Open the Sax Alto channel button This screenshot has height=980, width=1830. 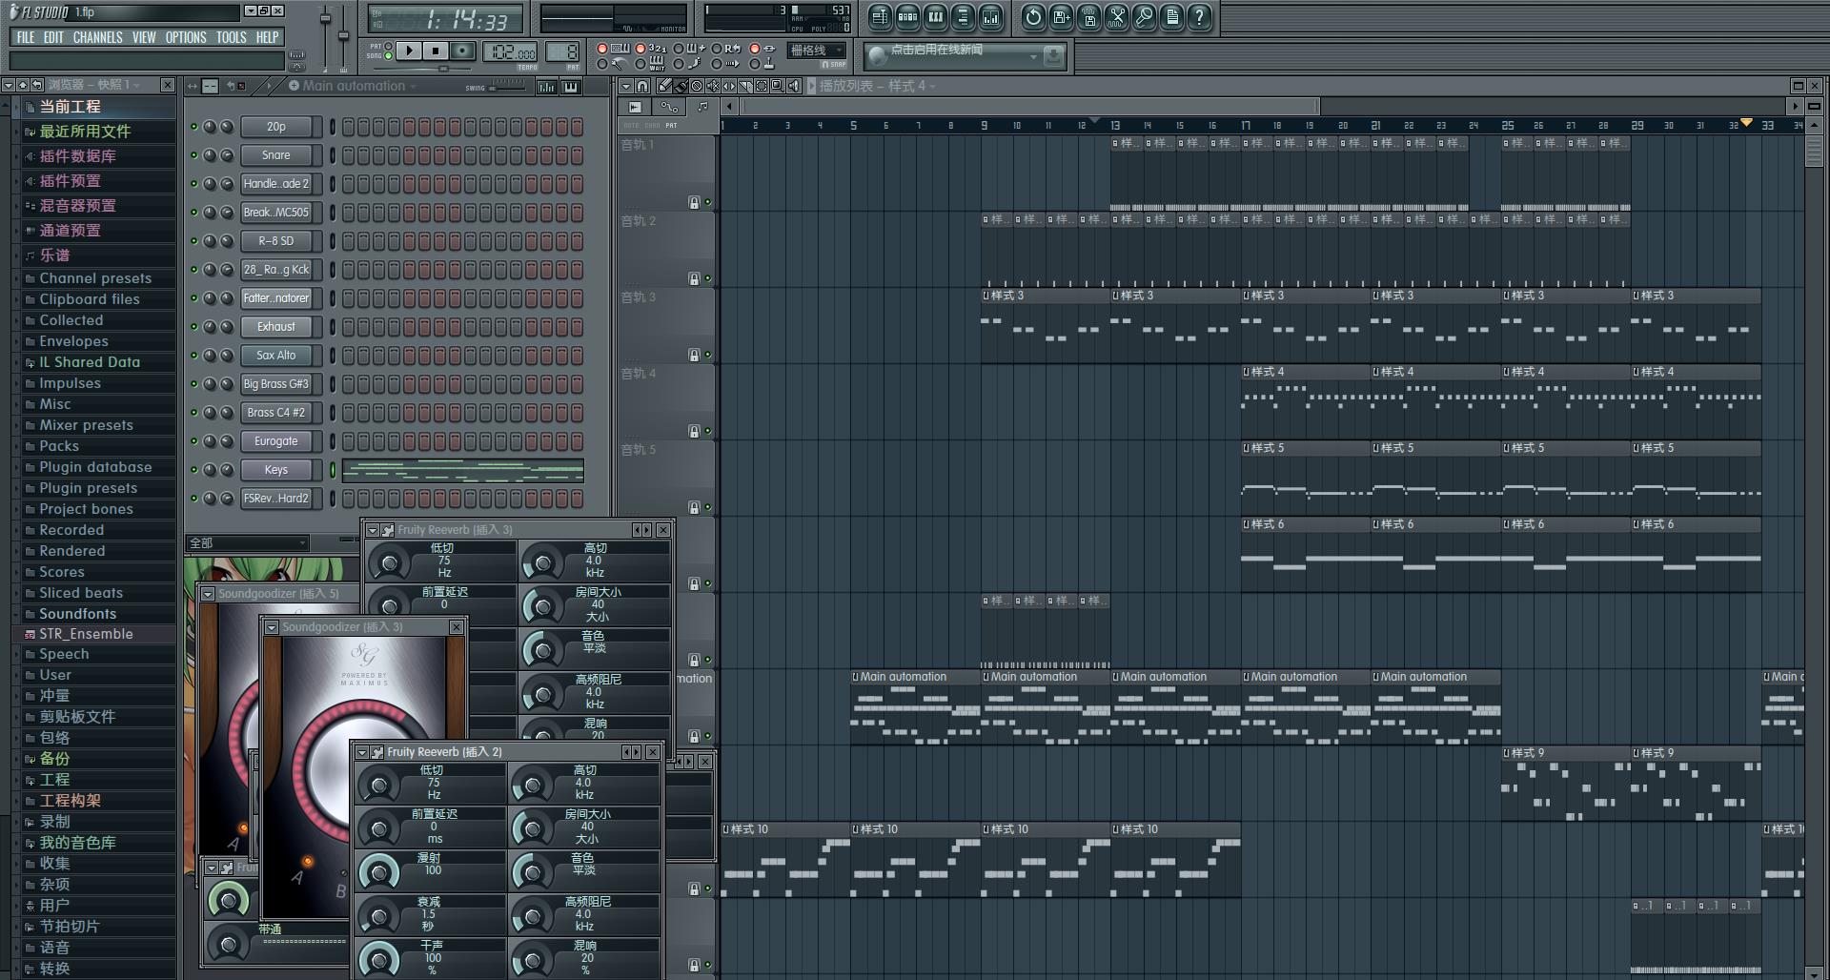click(x=276, y=356)
